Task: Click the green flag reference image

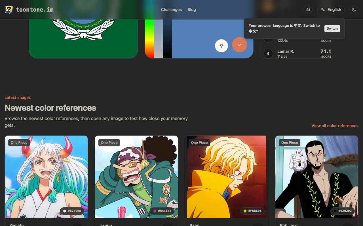Action: [x=83, y=39]
